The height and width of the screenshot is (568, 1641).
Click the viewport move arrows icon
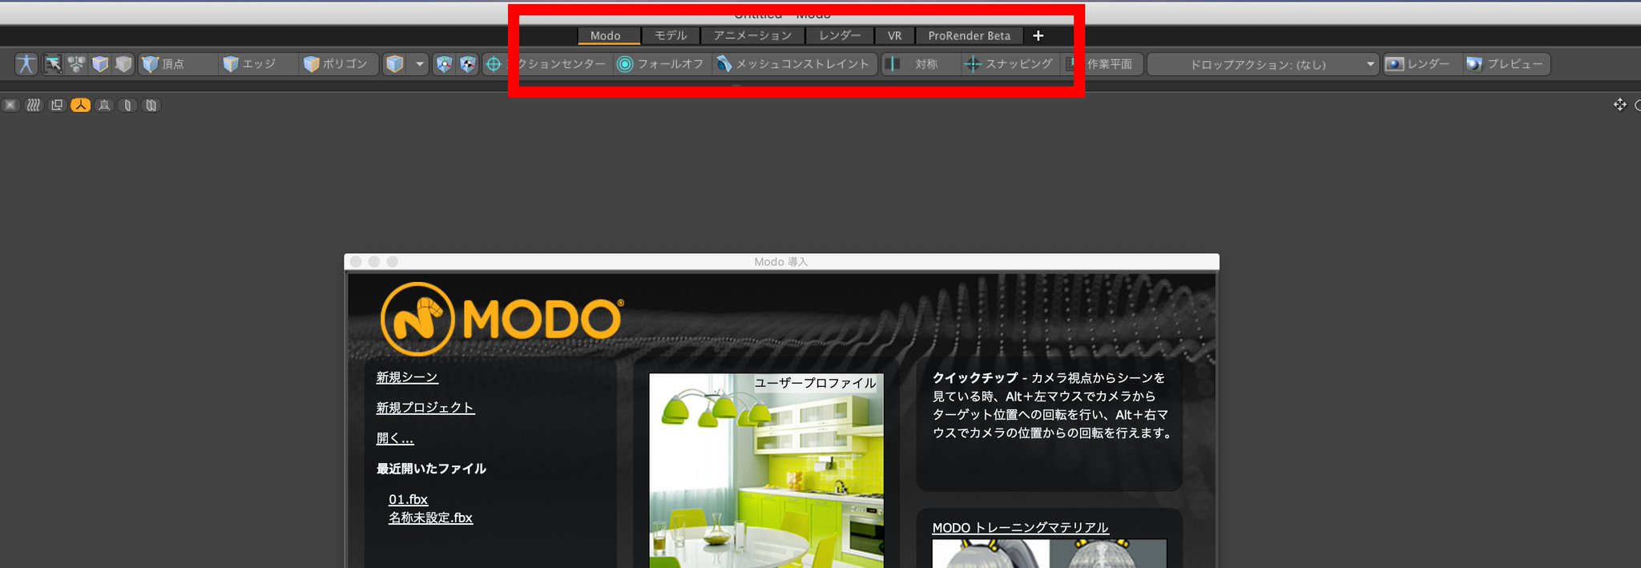point(1620,105)
